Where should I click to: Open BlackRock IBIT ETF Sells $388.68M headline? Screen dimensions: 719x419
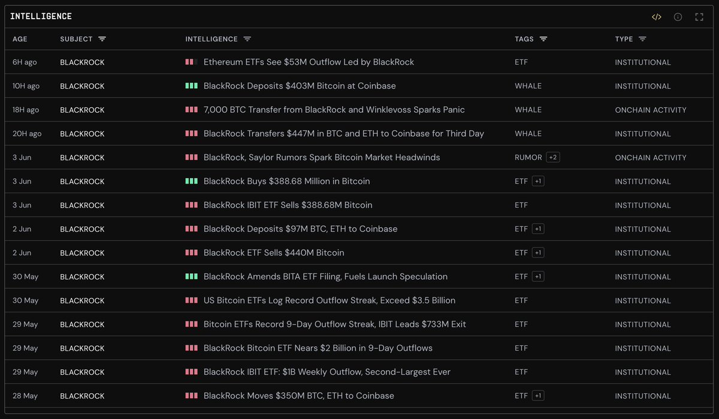pyautogui.click(x=288, y=205)
